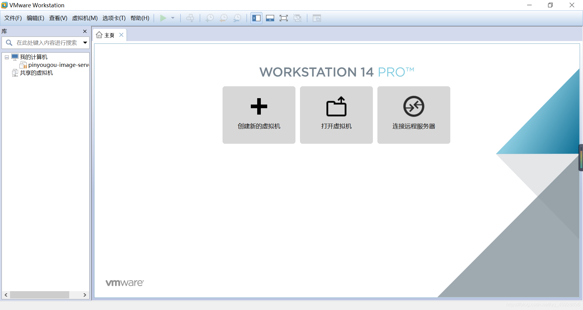Click the green power on play button

pyautogui.click(x=163, y=18)
